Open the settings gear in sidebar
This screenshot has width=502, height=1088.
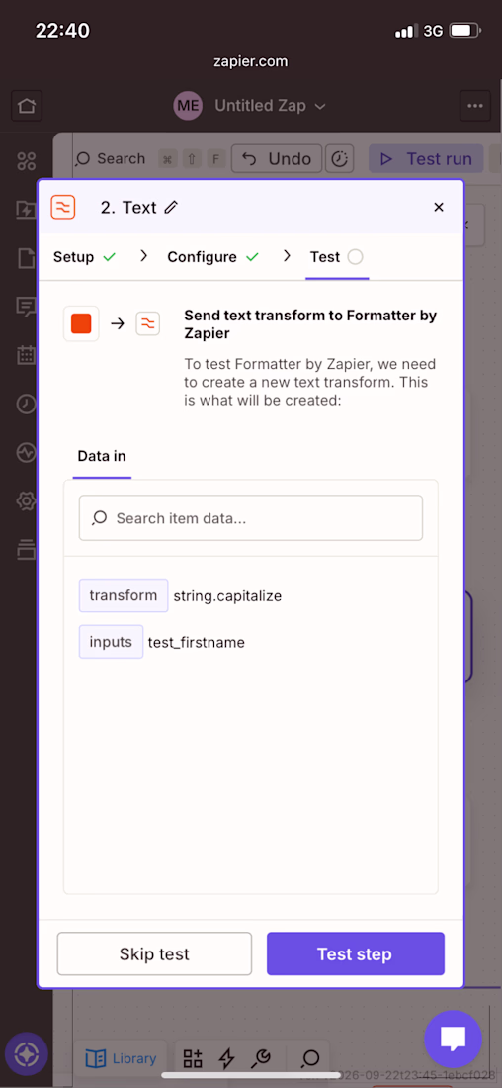click(27, 500)
